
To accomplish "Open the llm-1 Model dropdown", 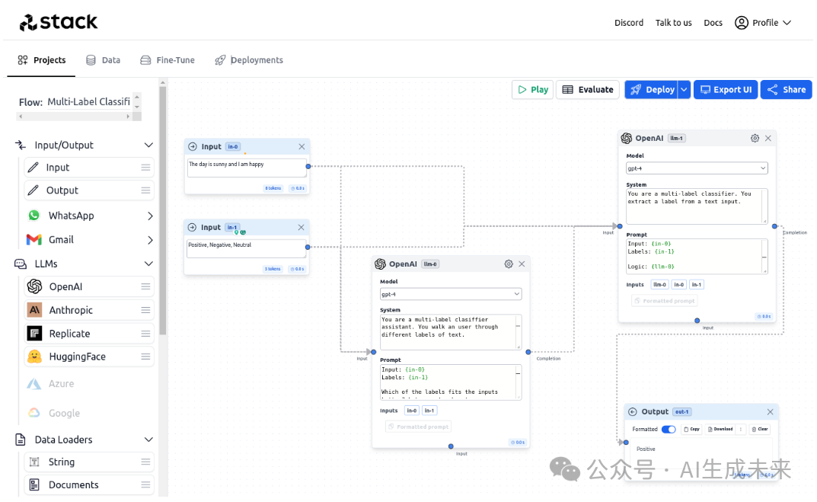I will 697,168.
